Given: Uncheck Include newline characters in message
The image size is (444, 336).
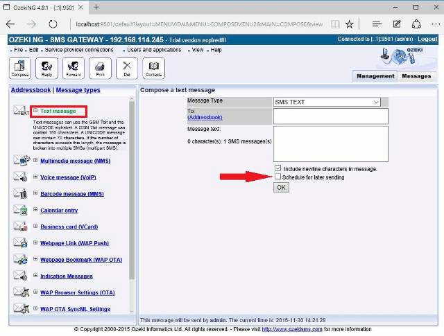Looking at the screenshot, I should coord(278,168).
